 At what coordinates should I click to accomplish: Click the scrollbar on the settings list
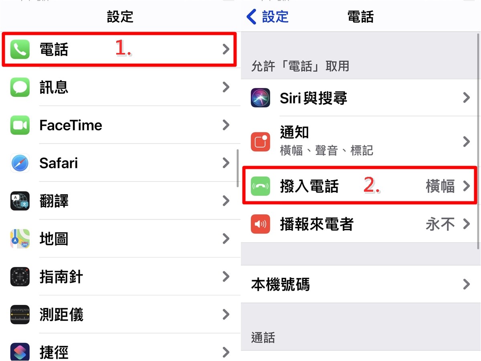[238, 168]
